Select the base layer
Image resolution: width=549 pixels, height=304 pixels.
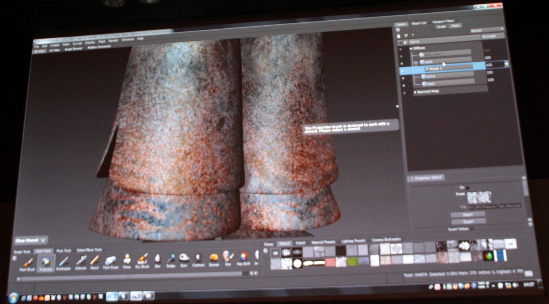click(448, 84)
